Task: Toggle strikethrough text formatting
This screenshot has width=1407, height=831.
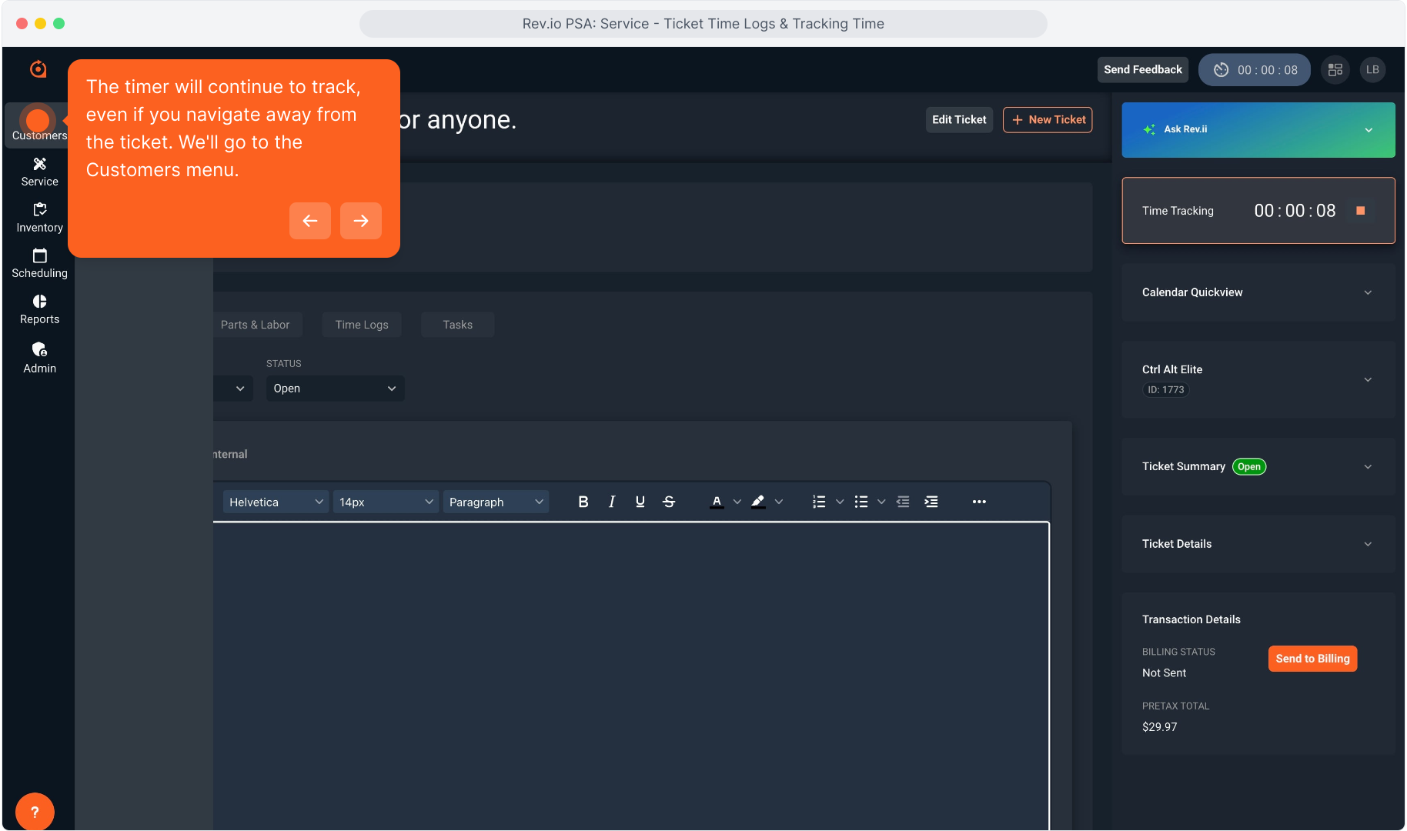Action: click(669, 502)
